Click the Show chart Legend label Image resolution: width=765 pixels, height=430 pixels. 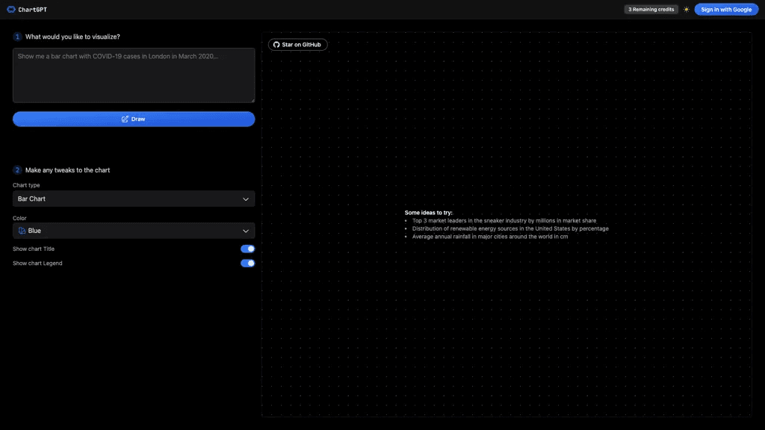[x=37, y=264]
